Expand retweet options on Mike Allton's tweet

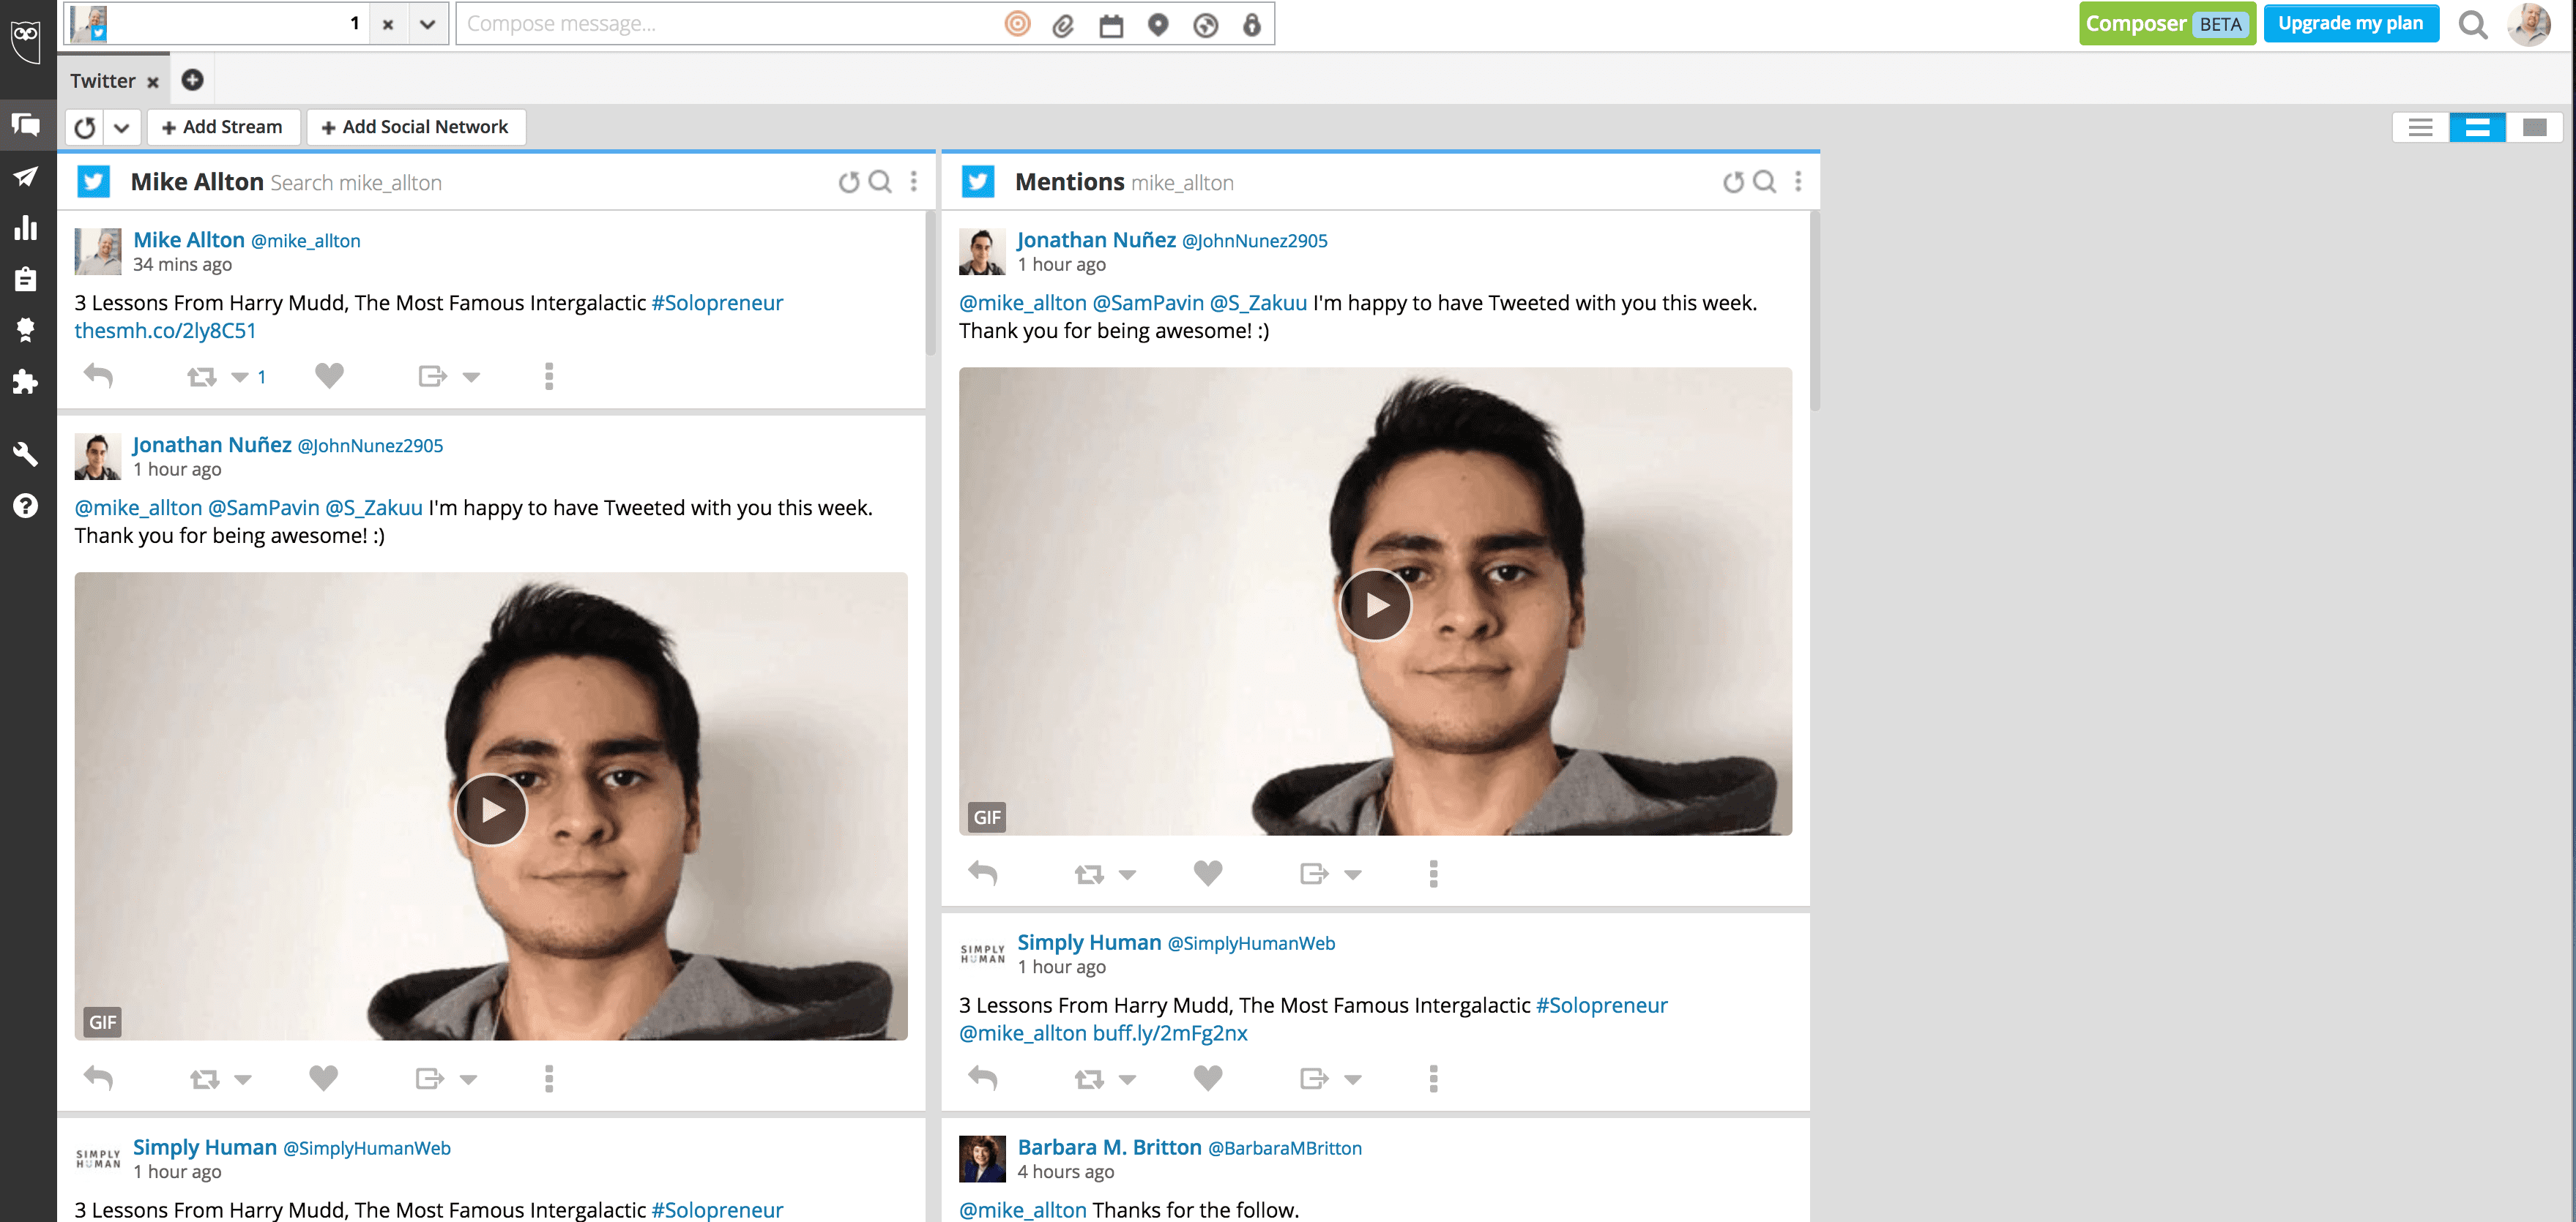click(x=240, y=377)
